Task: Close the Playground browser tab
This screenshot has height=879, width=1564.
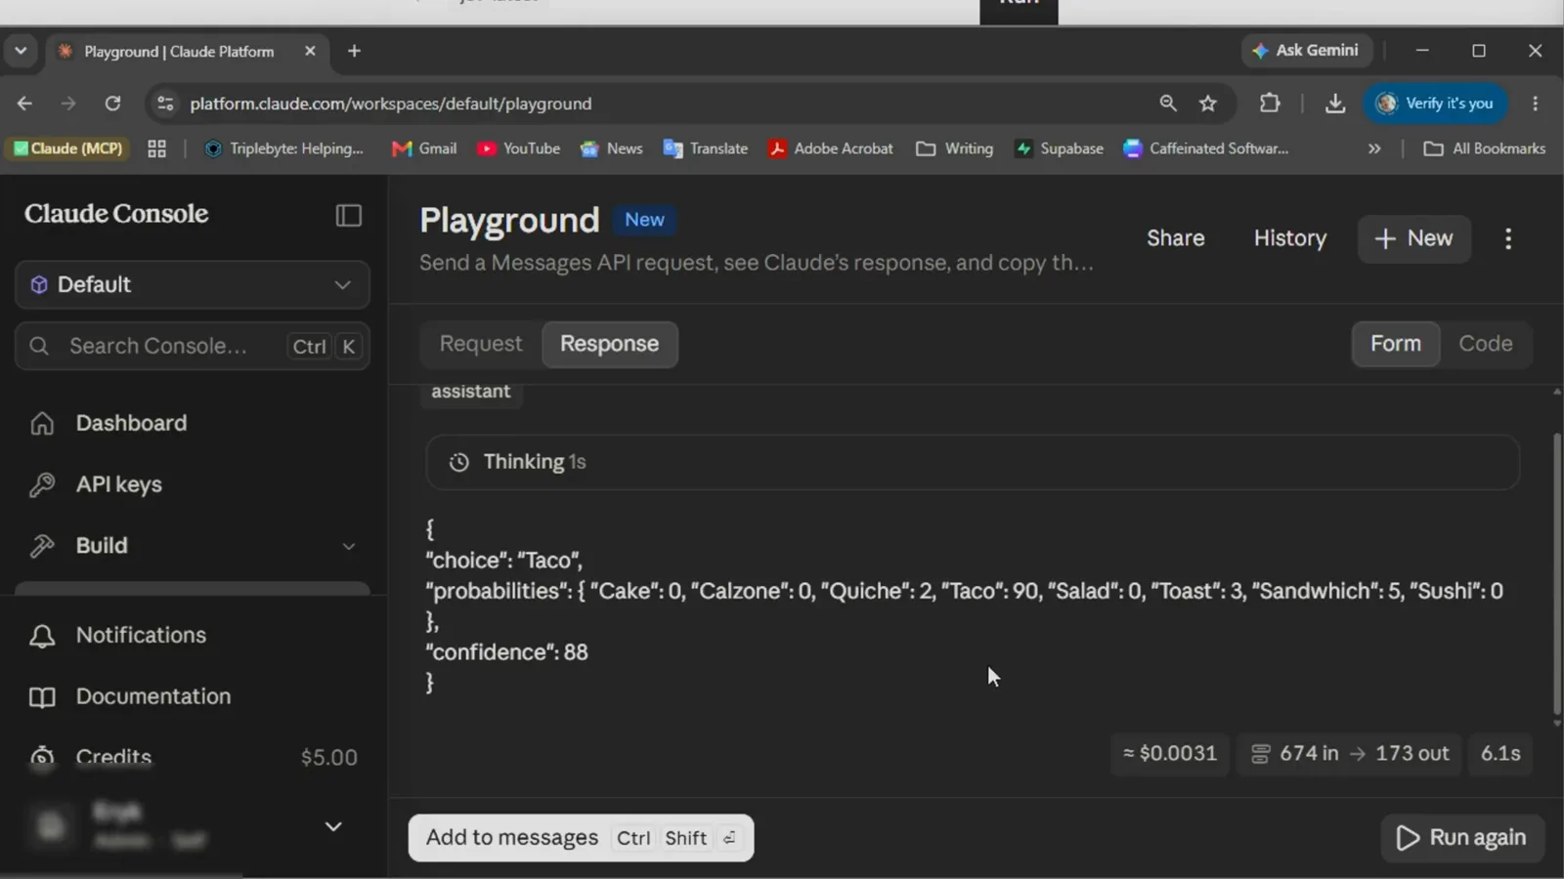Action: (x=310, y=51)
